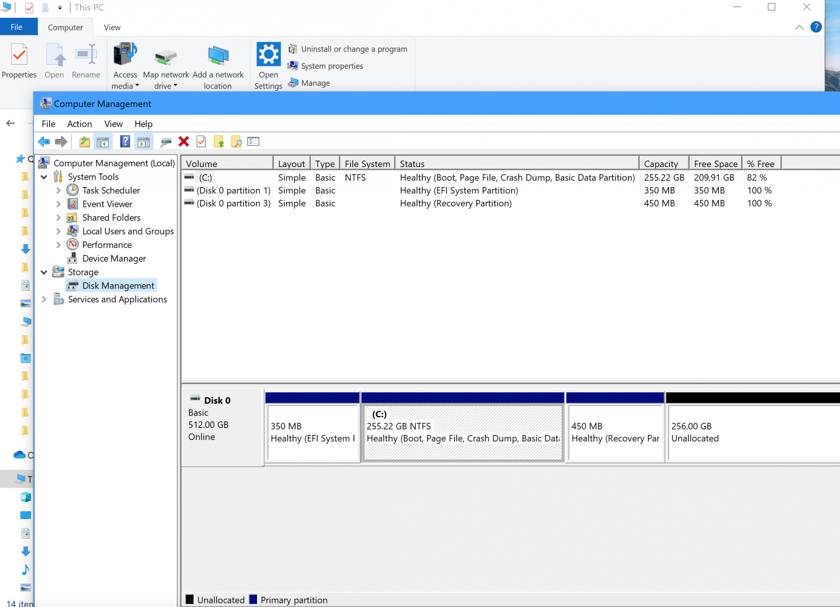Click the Connect/Refresh disk toolbar icon
Viewport: 840px width, 607px height.
point(166,142)
